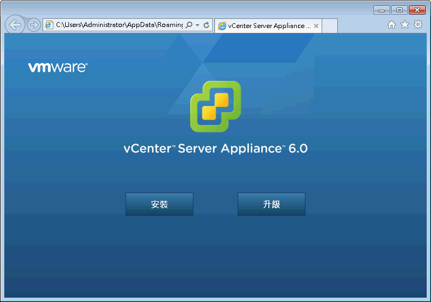Close the vCenter Server Appliance tab
Screen dimensions: 431x302
pyautogui.click(x=316, y=26)
